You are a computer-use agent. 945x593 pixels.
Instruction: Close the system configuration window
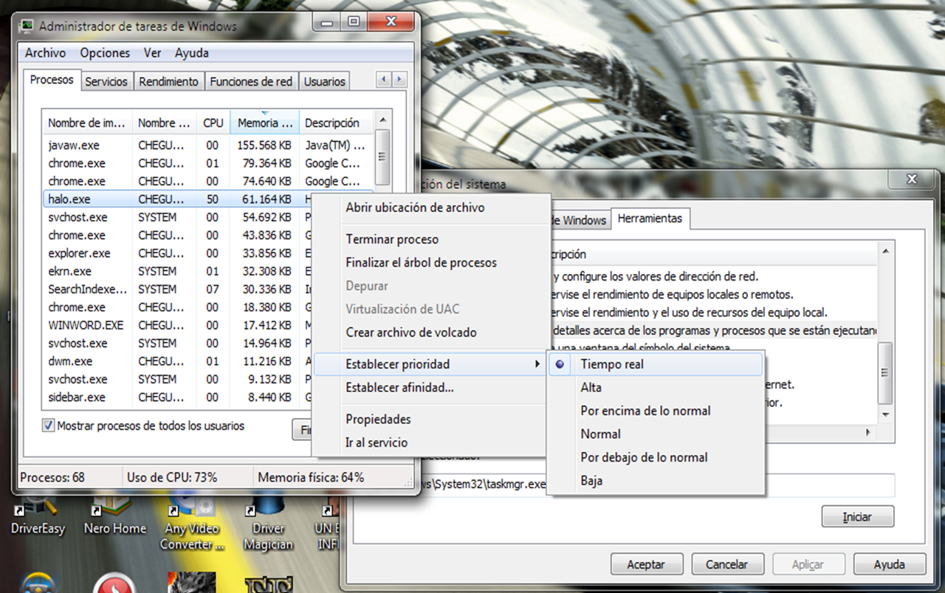[x=913, y=179]
